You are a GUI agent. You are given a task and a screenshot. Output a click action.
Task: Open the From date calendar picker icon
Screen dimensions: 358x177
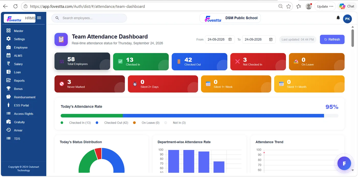pyautogui.click(x=230, y=40)
